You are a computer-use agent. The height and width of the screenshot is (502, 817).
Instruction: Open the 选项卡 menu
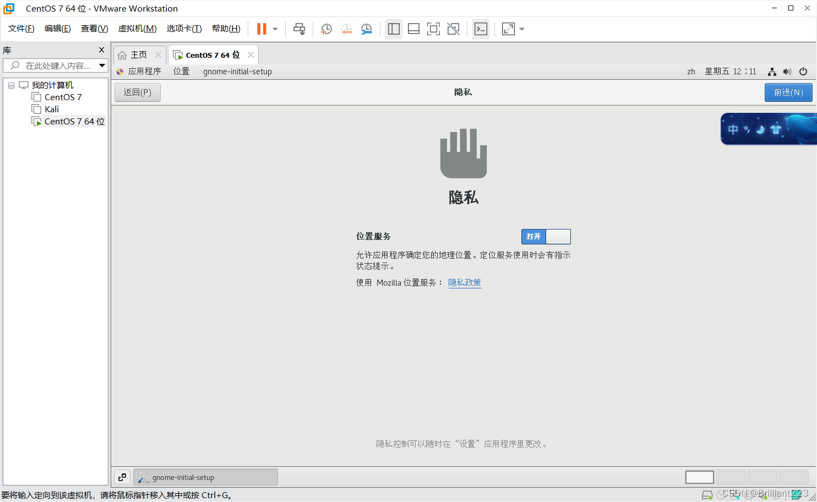coord(184,29)
